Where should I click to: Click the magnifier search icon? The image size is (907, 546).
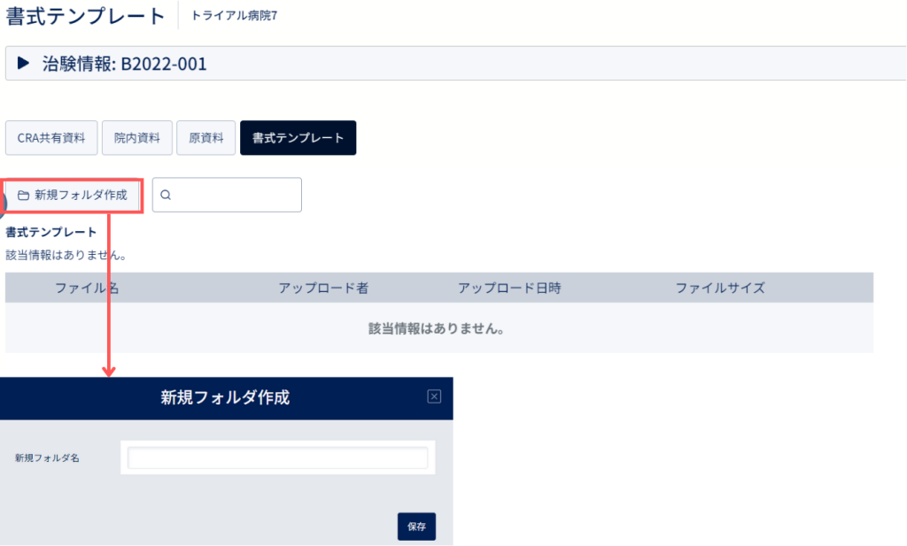pos(166,195)
